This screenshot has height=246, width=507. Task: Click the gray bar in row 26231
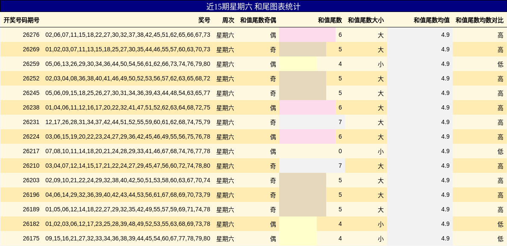[x=312, y=122]
